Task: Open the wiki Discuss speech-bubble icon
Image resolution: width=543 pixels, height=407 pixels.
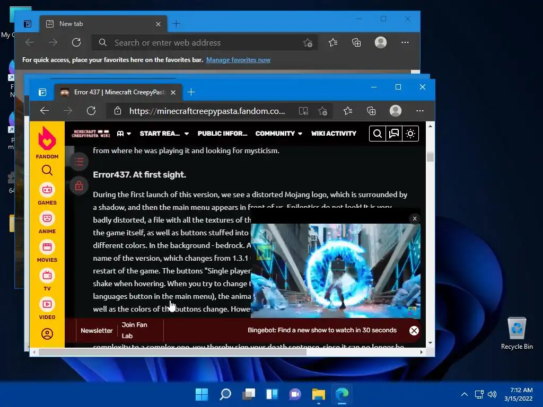Action: pyautogui.click(x=394, y=134)
